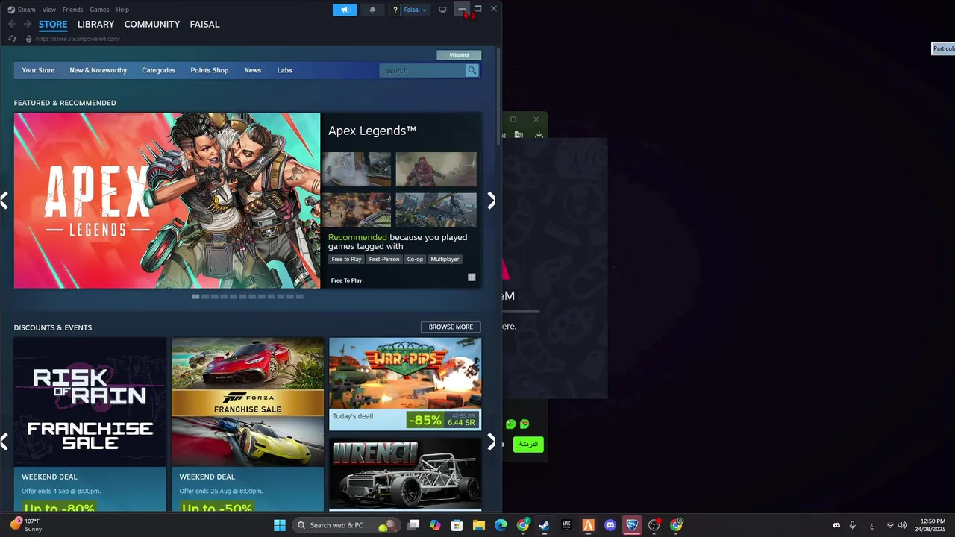The width and height of the screenshot is (955, 537).
Task: Open Risk of Rain Franchise Sale card
Action: coord(90,424)
